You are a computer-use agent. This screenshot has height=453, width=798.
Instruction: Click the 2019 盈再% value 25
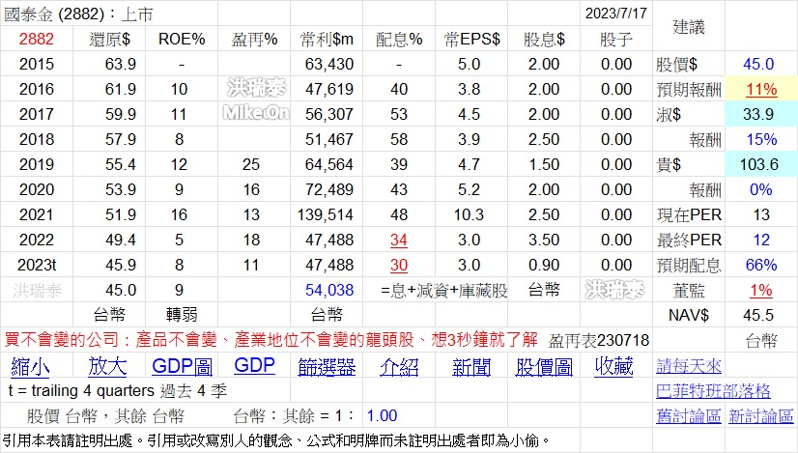point(251,164)
